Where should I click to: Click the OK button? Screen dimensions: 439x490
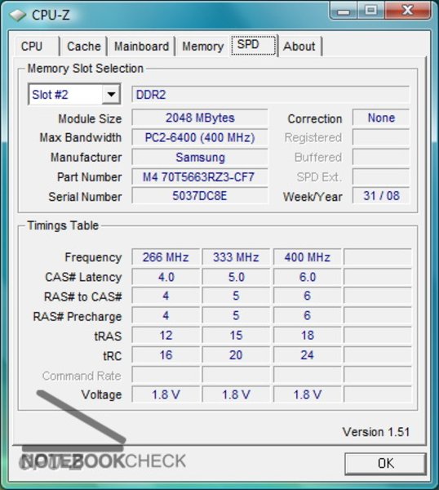[386, 463]
